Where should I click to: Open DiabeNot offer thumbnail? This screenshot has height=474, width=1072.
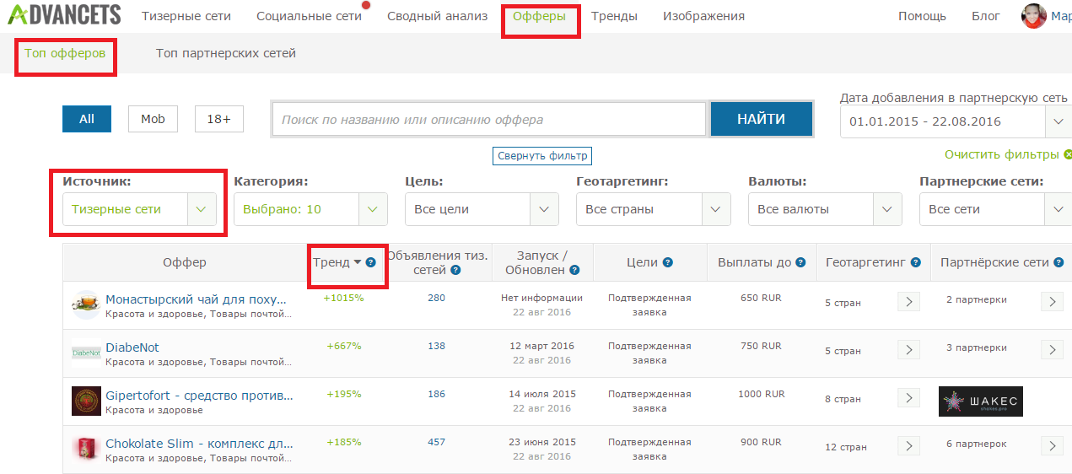(85, 353)
